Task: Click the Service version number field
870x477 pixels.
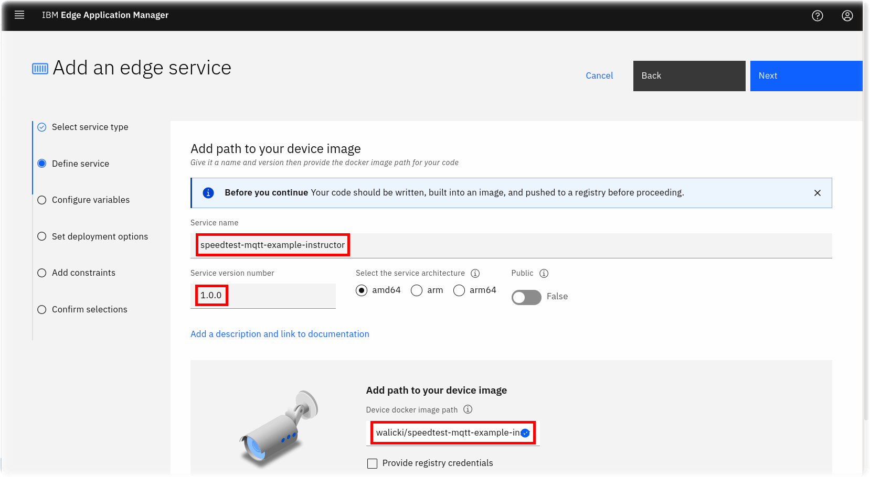Action: coord(263,296)
